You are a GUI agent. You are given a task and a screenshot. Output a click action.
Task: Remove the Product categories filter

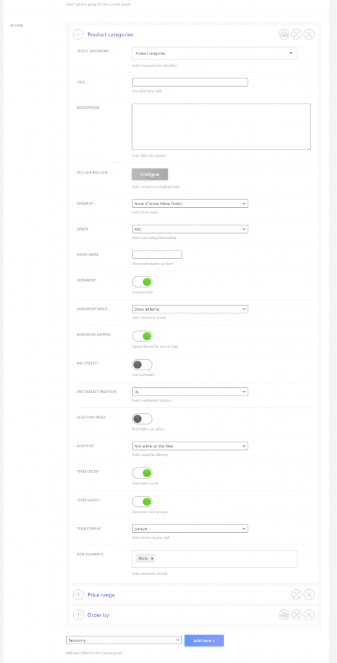tap(309, 34)
